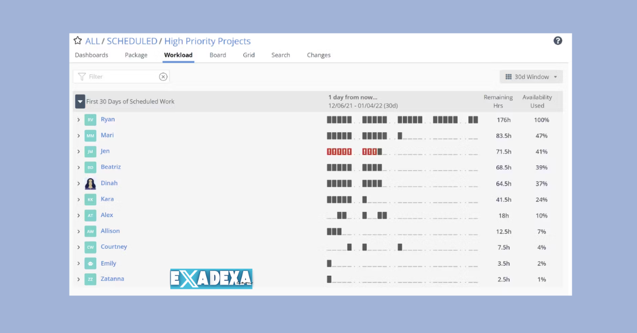Expand Beatriz's row chevron
This screenshot has height=333, width=637.
tap(79, 167)
